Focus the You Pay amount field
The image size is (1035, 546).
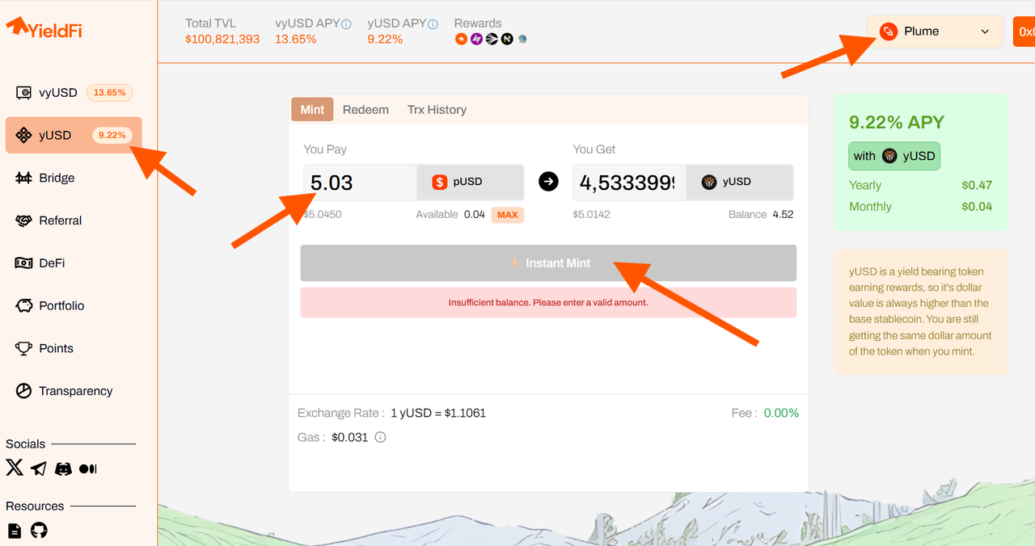coord(360,183)
